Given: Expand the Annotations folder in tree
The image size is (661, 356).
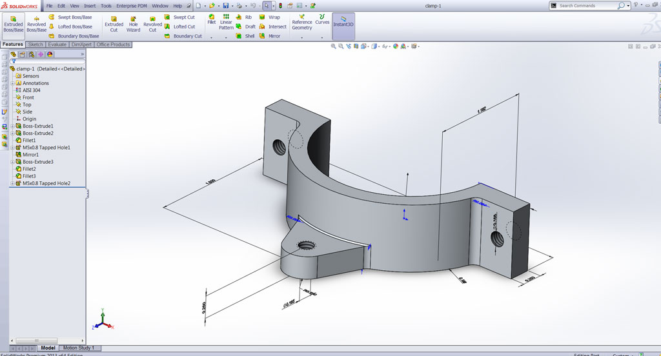Looking at the screenshot, I should click(x=12, y=83).
